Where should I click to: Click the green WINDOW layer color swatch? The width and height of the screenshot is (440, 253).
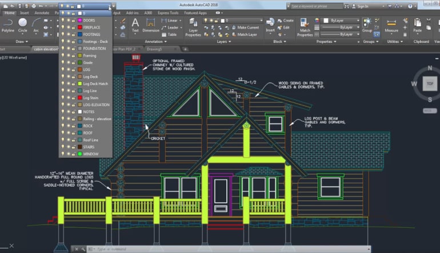[79, 154]
